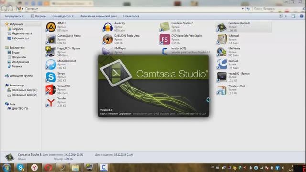306x172 pixels.
Task: Open the Windows Start button
Action: 6,168
